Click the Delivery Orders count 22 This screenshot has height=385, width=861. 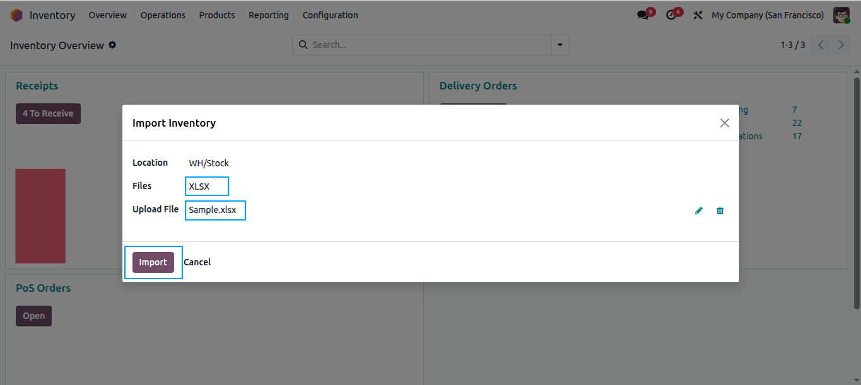(797, 123)
